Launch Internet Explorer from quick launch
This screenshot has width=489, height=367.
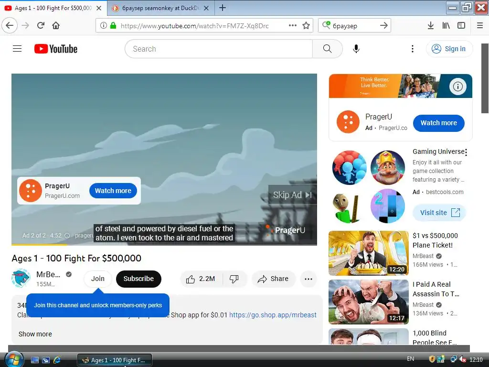(57, 360)
